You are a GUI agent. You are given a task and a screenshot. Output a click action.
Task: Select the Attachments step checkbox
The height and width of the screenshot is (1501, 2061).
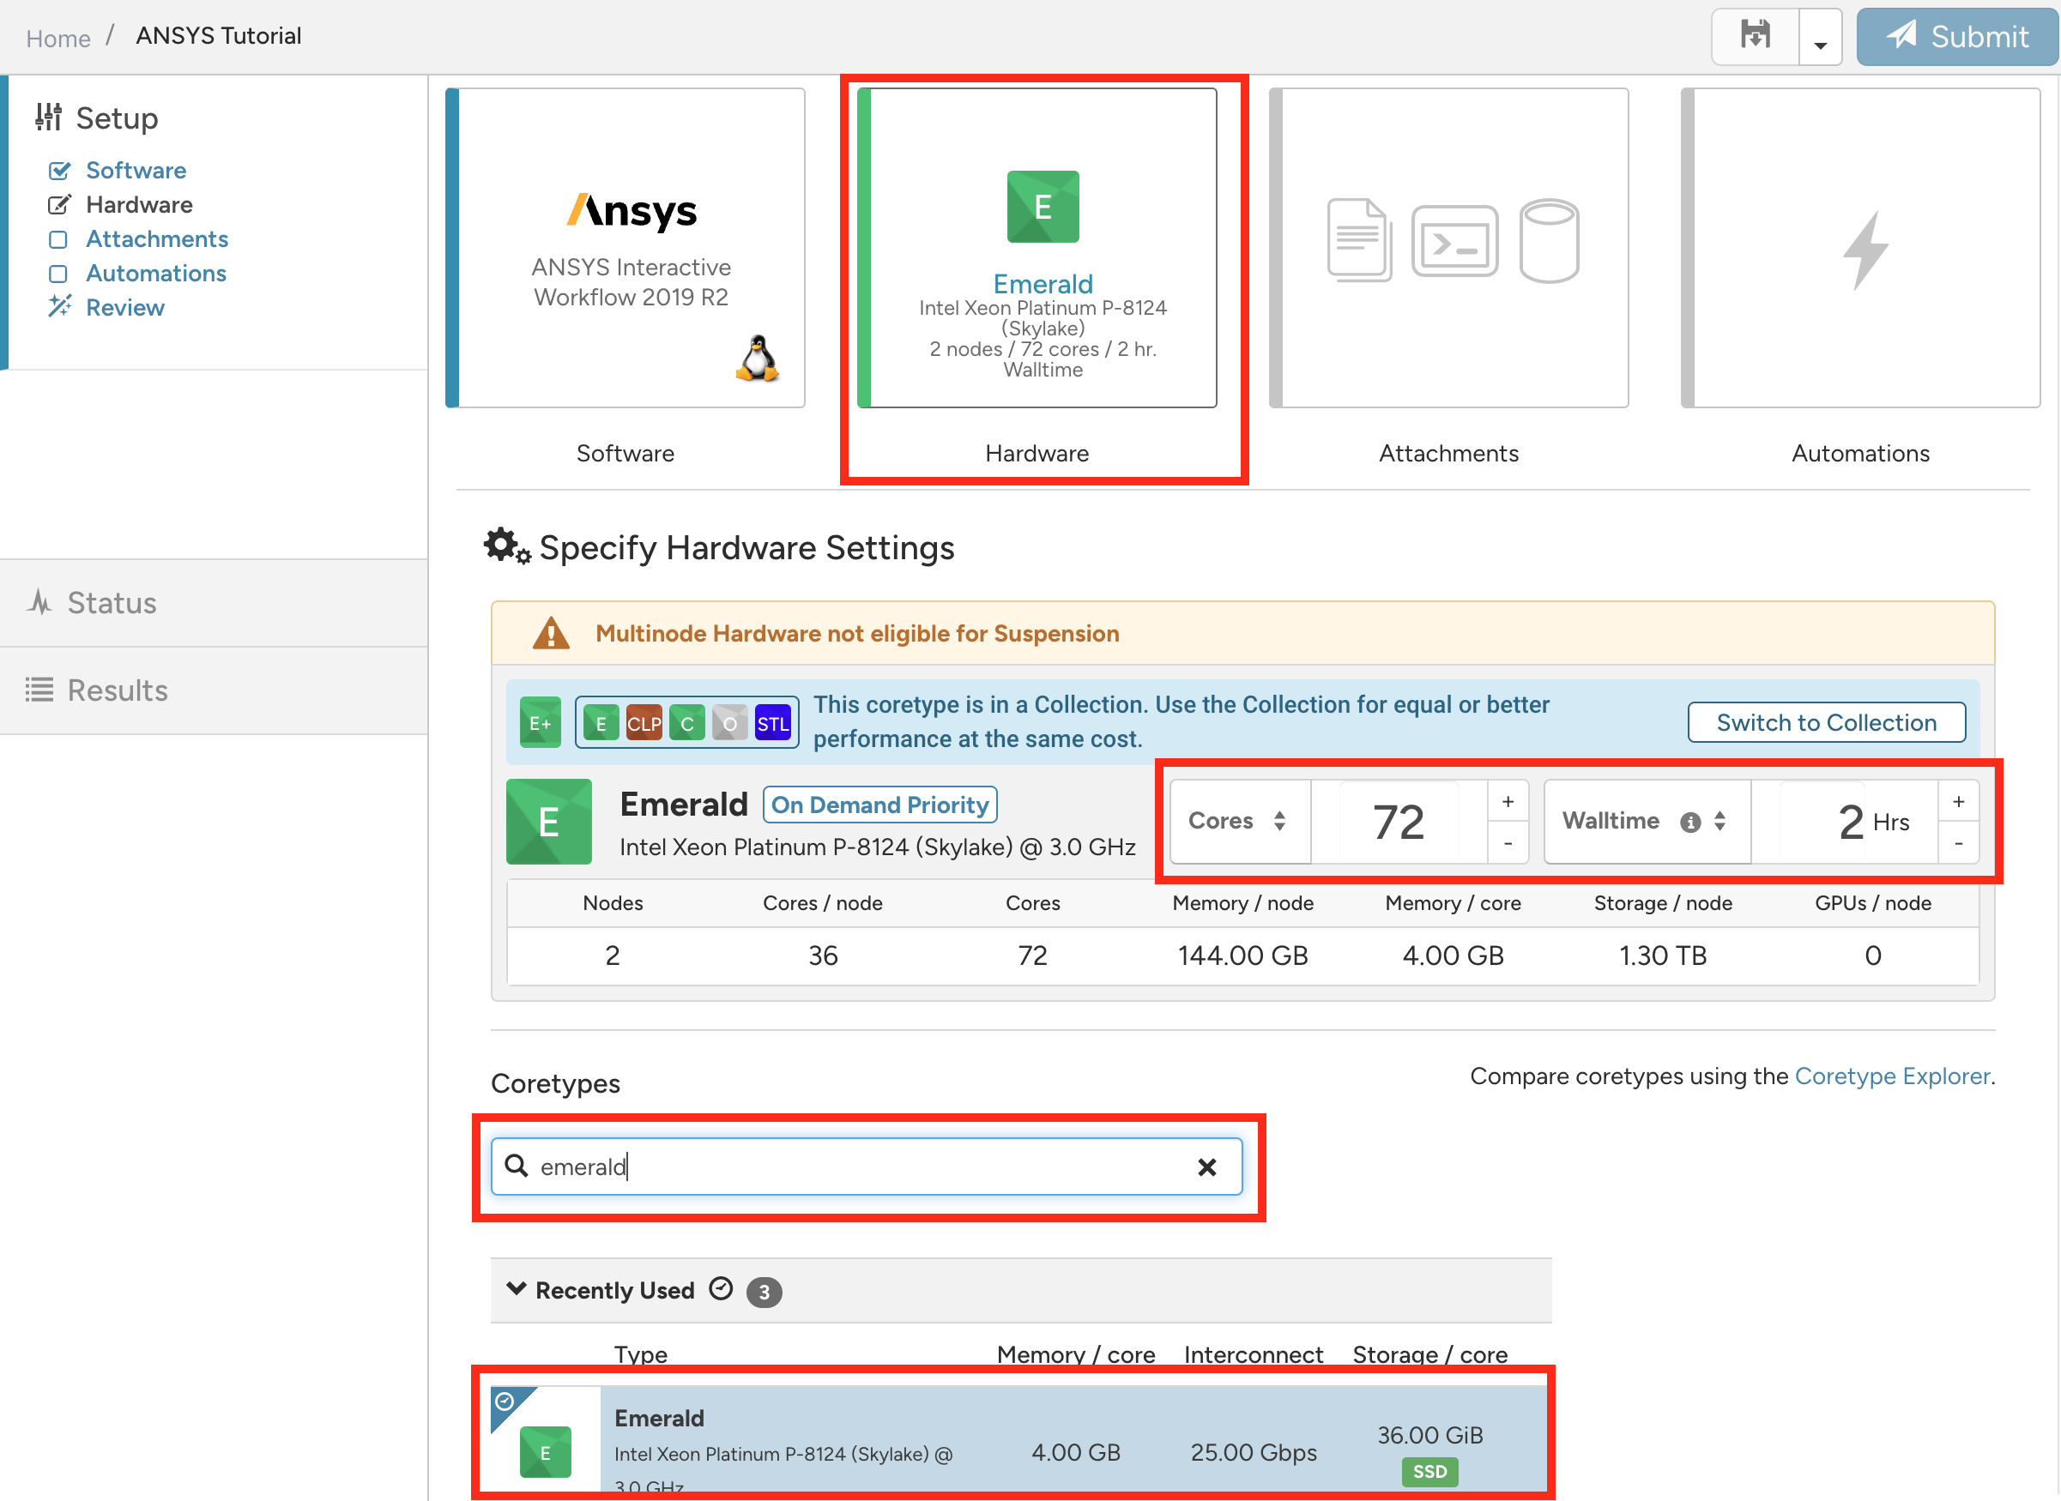click(x=58, y=239)
